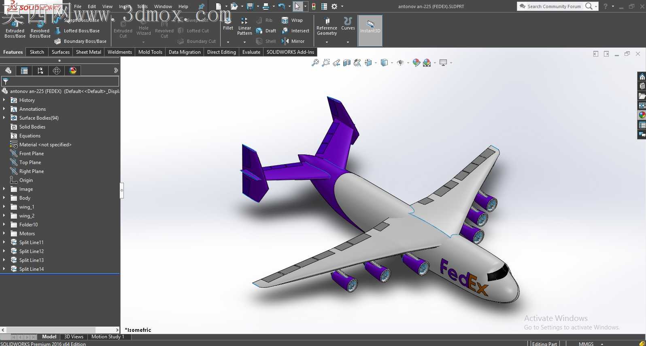
Task: Expand the wing_1 folder
Action: point(4,207)
